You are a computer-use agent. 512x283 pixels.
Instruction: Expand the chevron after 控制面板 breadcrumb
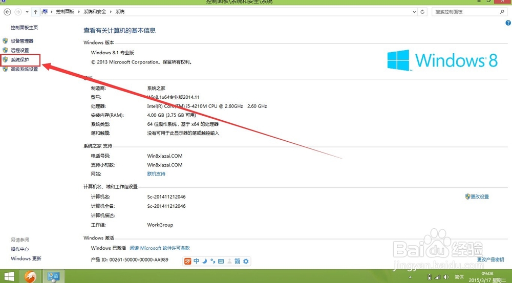[x=79, y=12]
